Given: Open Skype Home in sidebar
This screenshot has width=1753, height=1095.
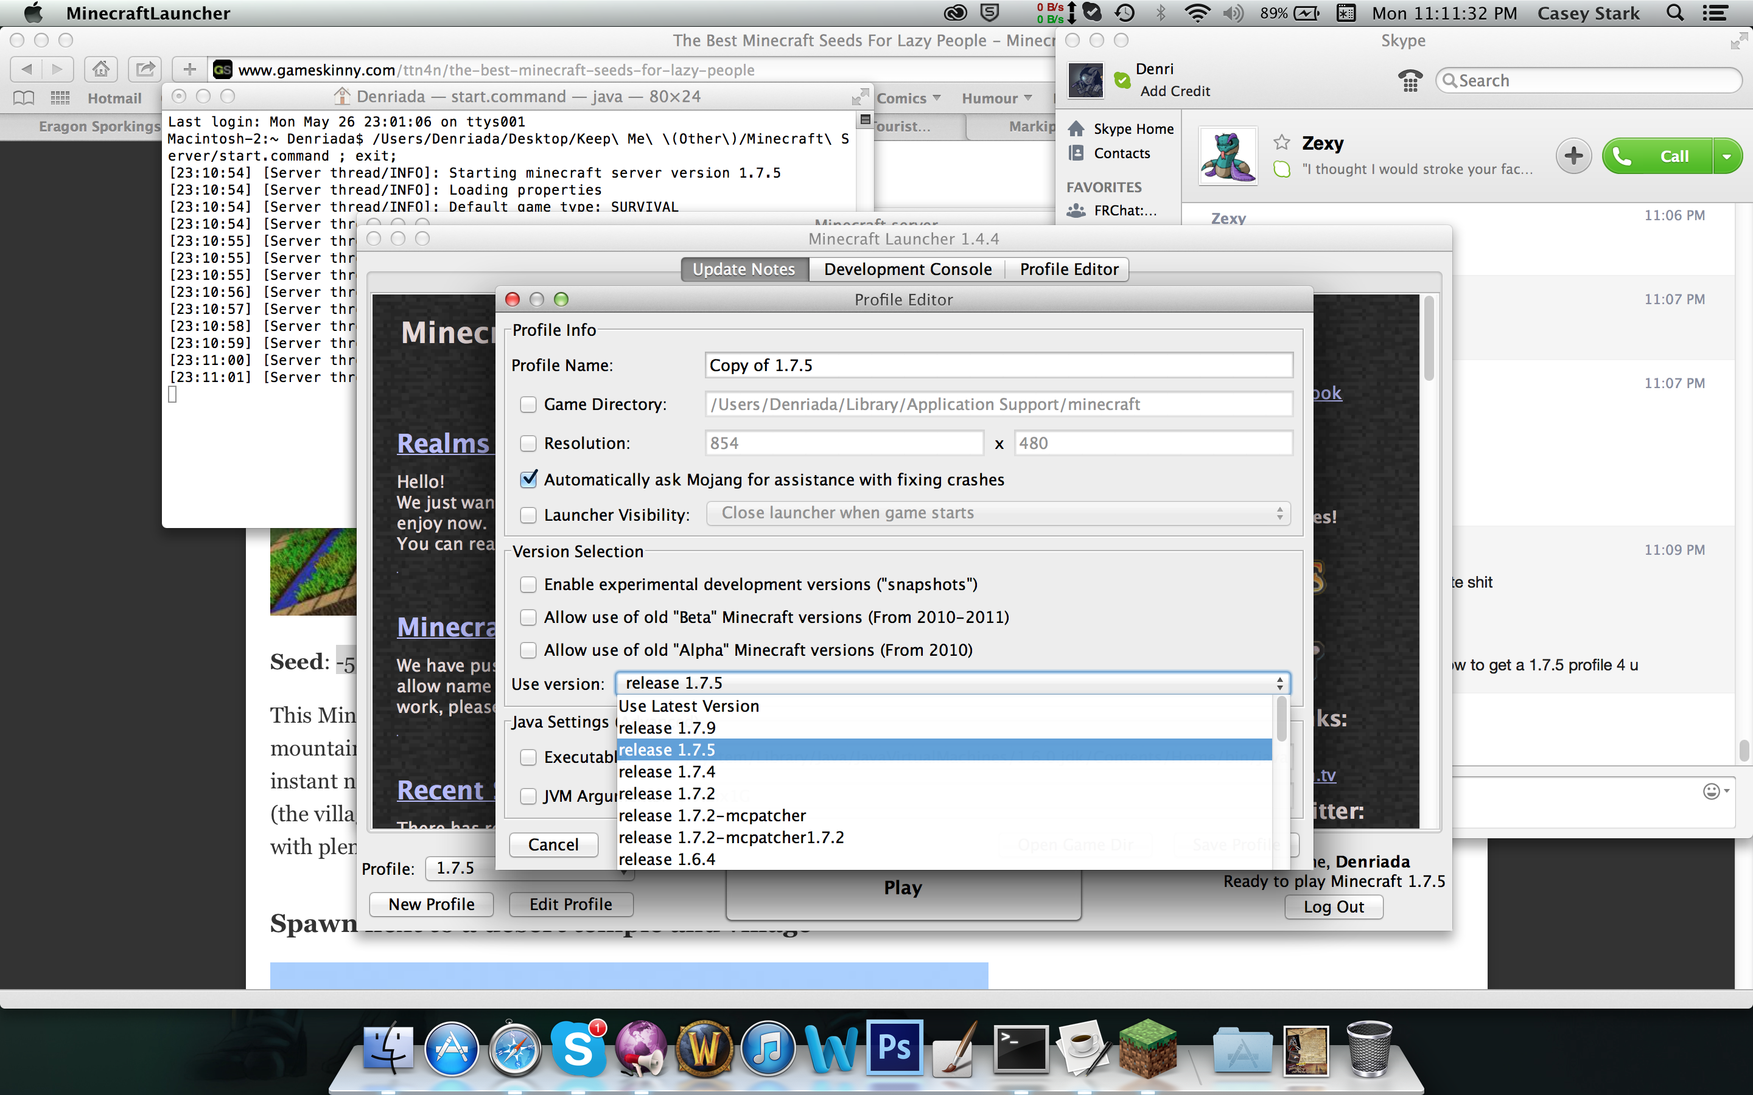Looking at the screenshot, I should coord(1132,129).
